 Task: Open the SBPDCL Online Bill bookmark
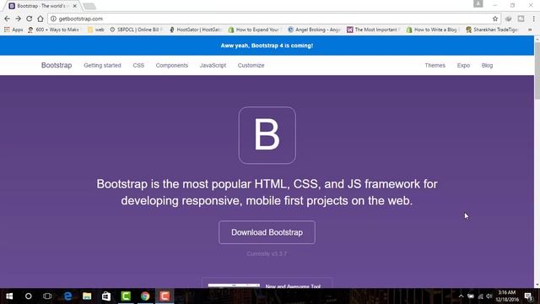pyautogui.click(x=136, y=30)
